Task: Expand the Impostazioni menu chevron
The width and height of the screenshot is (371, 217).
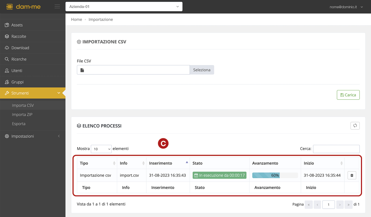Action: 59,136
